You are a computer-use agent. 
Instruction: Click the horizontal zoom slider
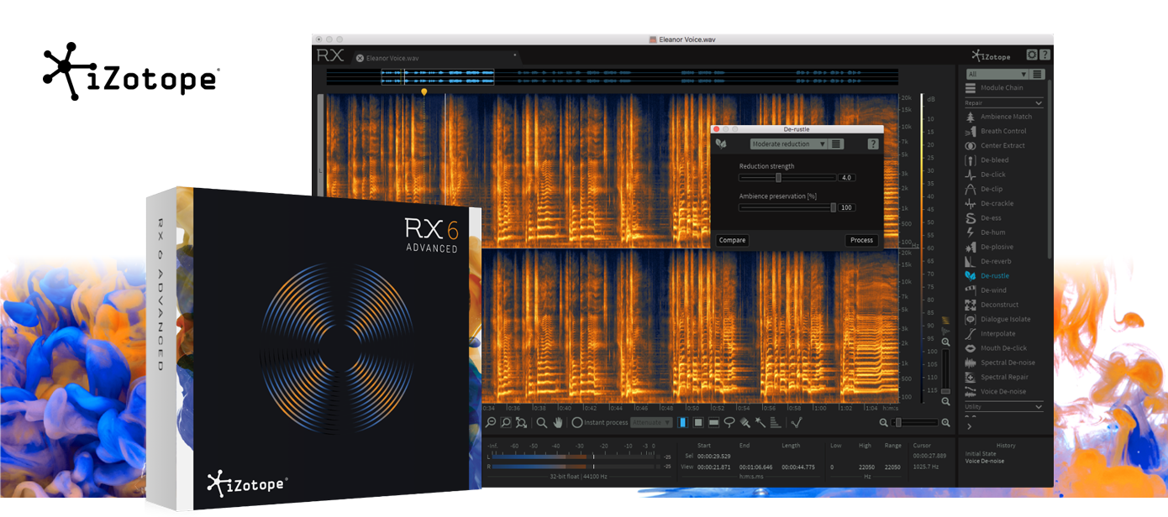point(914,422)
